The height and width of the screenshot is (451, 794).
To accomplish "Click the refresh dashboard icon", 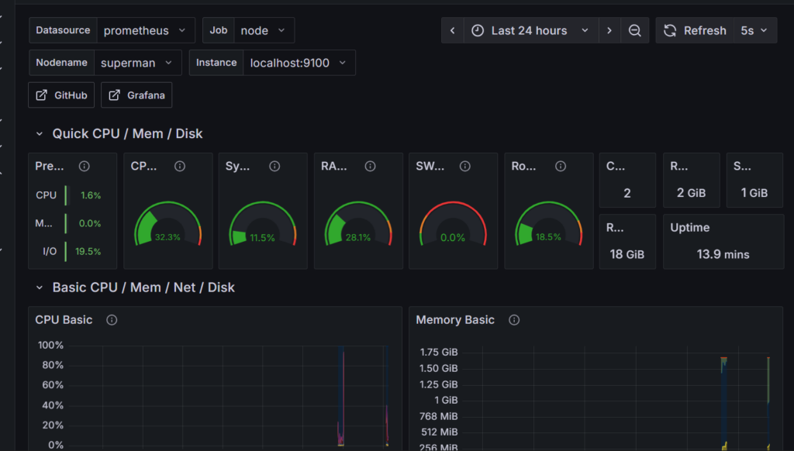I will [x=670, y=30].
